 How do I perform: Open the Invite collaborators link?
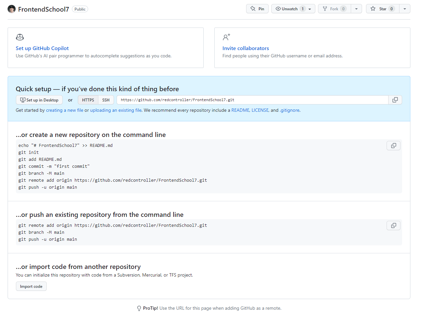pos(246,48)
